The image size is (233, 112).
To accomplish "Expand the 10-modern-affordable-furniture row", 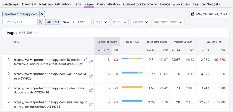I will pos(9,59).
